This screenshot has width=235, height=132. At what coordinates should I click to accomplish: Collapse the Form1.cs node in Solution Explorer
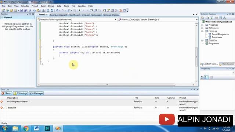point(202,31)
